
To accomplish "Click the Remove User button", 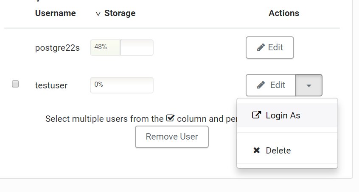I will (172, 137).
